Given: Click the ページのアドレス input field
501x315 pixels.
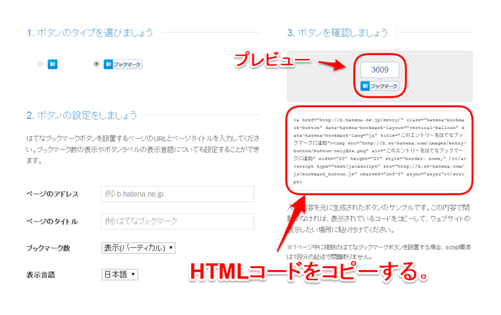Looking at the screenshot, I should pos(178,194).
